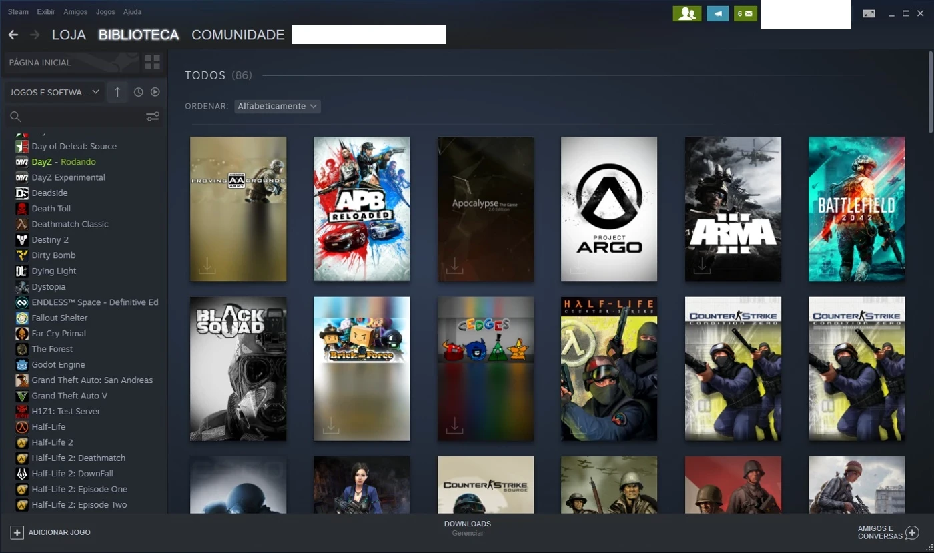Switch to the LOJA tab
This screenshot has width=934, height=553.
(x=69, y=35)
